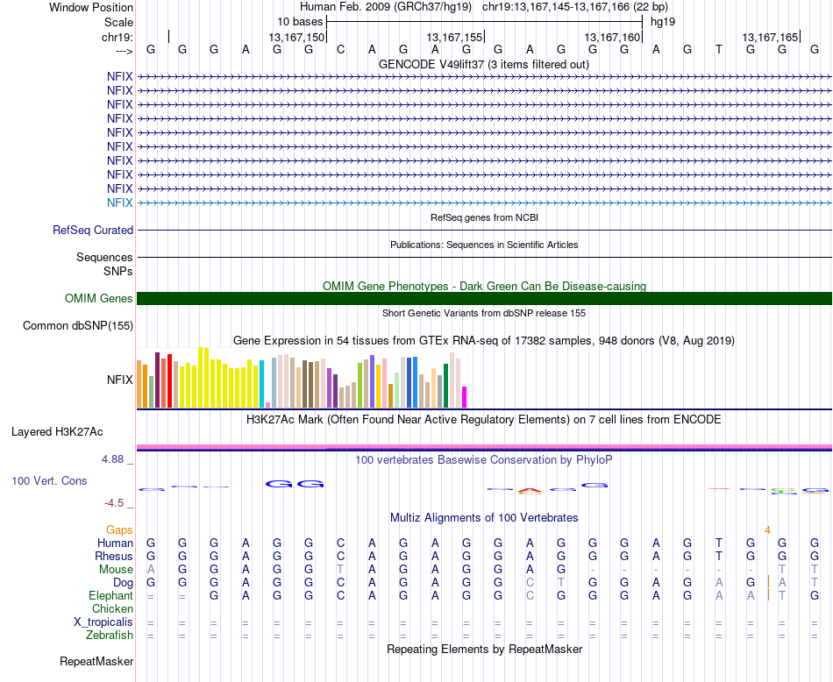Open the Layered H3K27Ac track label
This screenshot has height=682, width=833.
(x=57, y=432)
